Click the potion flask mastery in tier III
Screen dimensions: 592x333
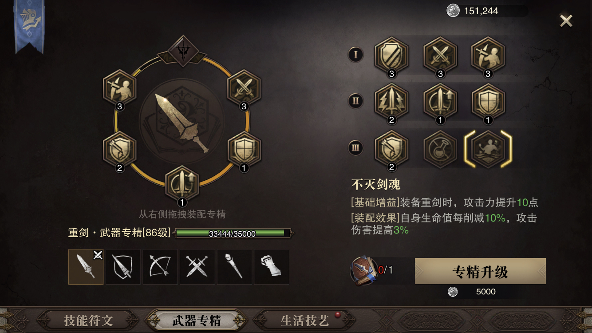pyautogui.click(x=440, y=149)
